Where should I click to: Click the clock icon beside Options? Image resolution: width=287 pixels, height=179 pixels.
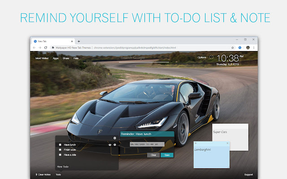tap(211, 57)
